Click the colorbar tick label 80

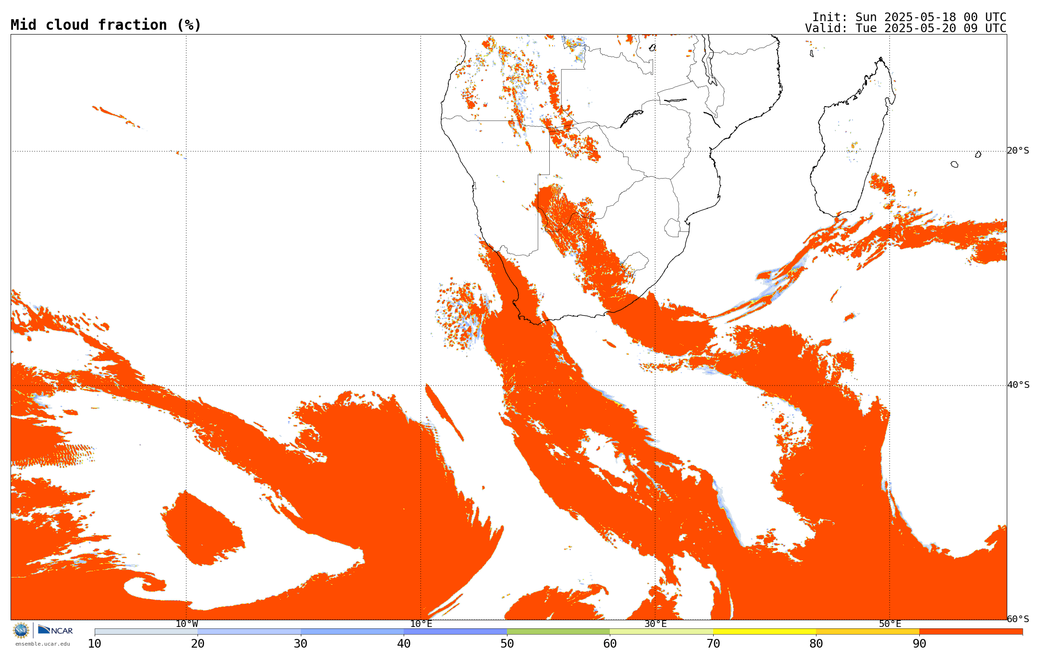[x=816, y=643]
